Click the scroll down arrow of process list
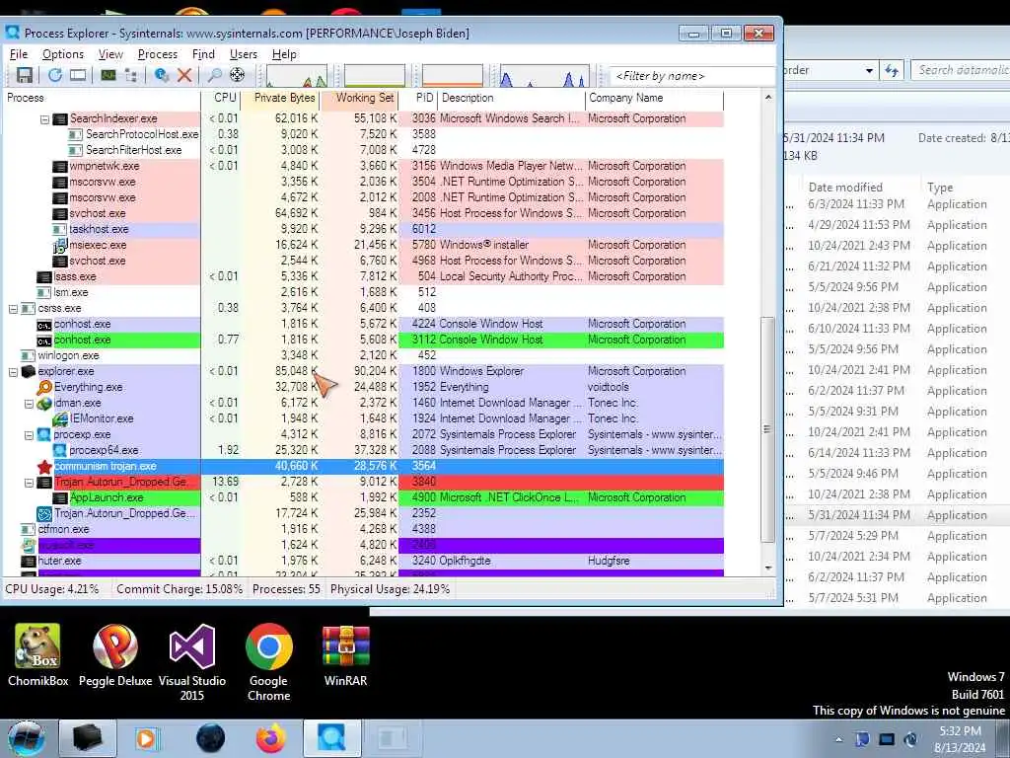Viewport: 1010px width, 758px height. (767, 568)
